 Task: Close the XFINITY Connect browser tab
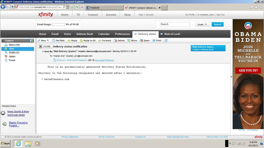click(160, 8)
